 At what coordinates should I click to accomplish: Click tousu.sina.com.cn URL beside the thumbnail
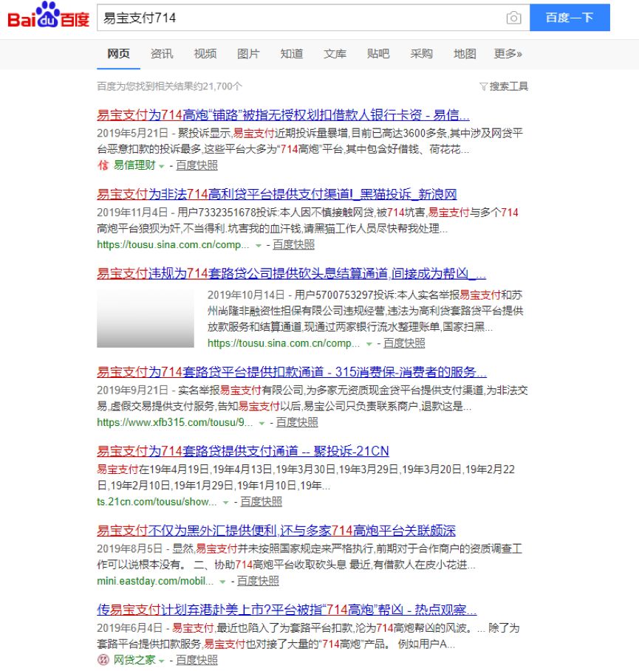point(284,343)
